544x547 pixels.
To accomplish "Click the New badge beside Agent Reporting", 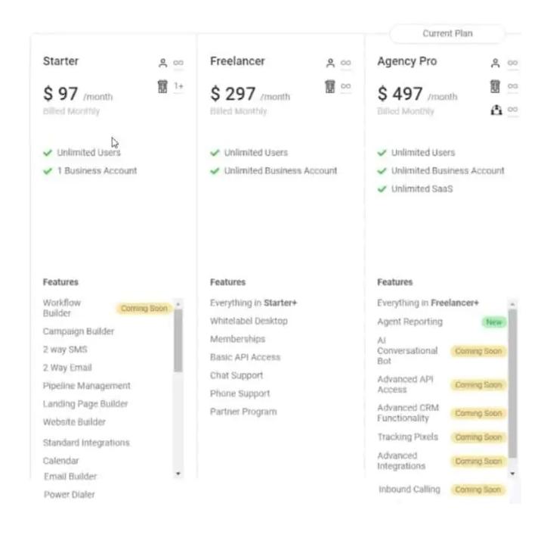I will tap(493, 322).
